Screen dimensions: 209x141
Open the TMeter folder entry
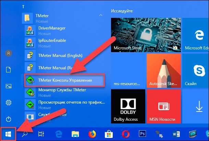pos(63,18)
